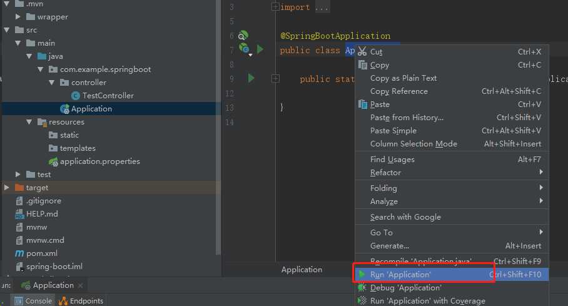
Task: Collapse the resources folder
Action: tap(29, 122)
